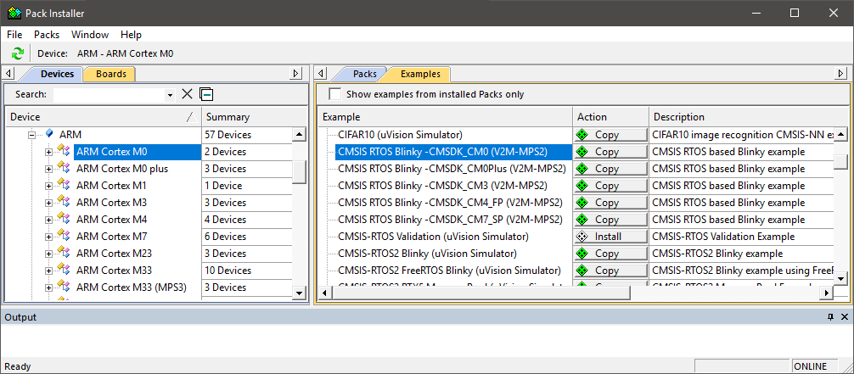This screenshot has width=854, height=374.
Task: Copy the CMSIS RTOS Blinky CMSDK_CM7_SP example
Action: pyautogui.click(x=610, y=220)
